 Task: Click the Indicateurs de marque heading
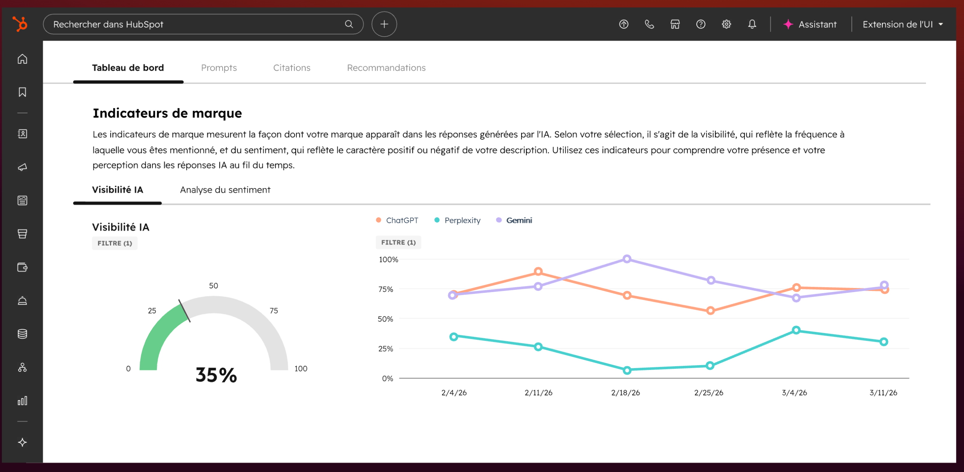pyautogui.click(x=167, y=113)
